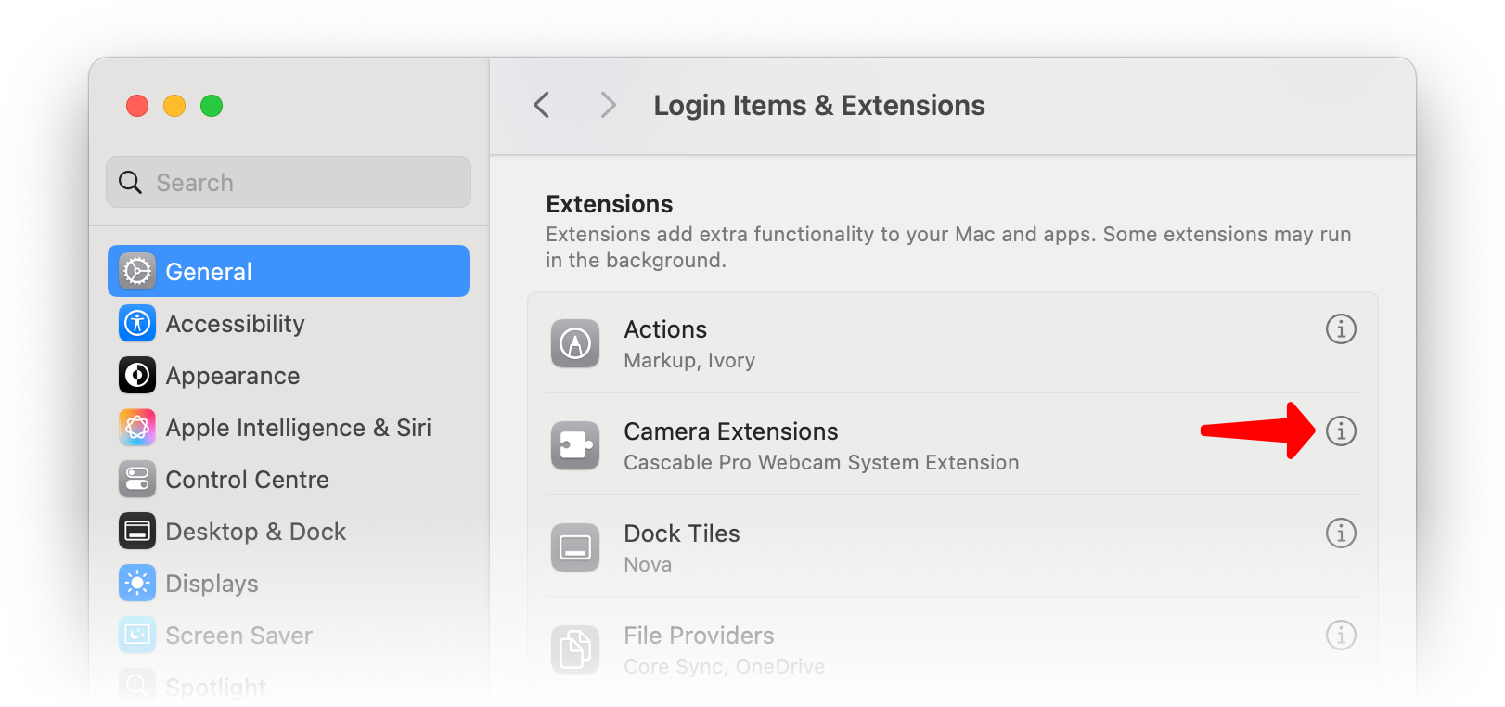Image resolution: width=1505 pixels, height=707 pixels.
Task: Click the File Providers icon
Action: click(x=575, y=649)
